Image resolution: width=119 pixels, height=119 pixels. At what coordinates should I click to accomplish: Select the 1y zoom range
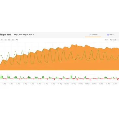13,40
